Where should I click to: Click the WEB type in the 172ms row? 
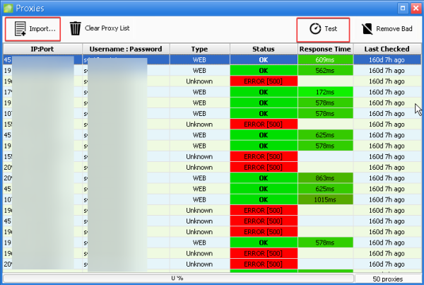coord(199,93)
